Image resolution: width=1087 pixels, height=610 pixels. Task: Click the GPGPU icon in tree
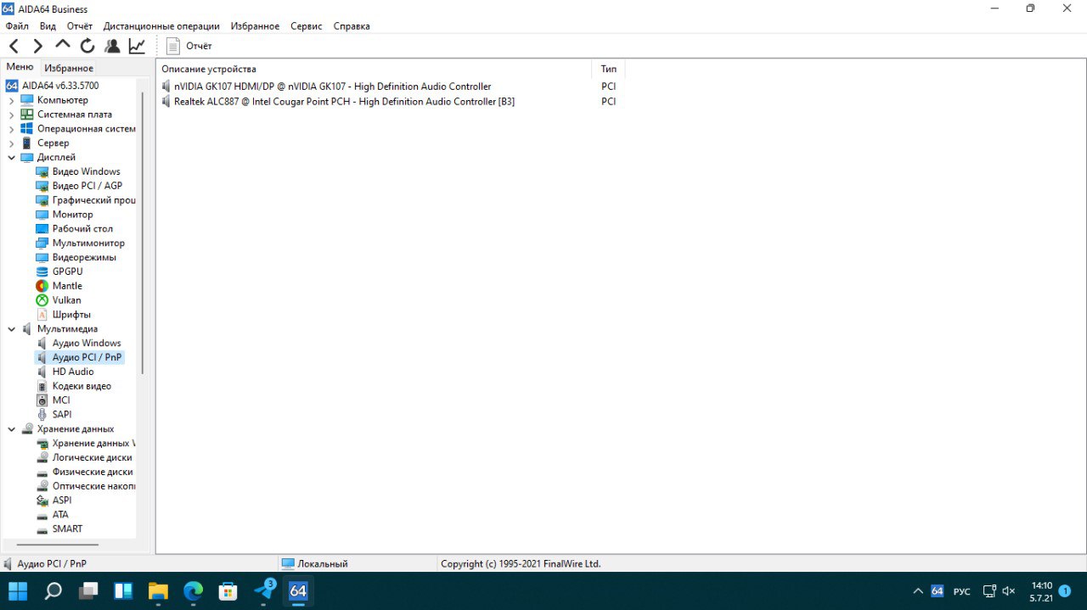click(x=42, y=271)
